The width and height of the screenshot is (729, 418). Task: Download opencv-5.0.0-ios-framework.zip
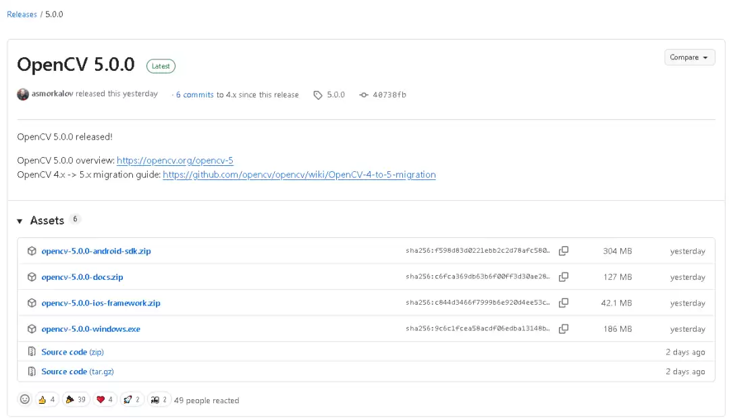101,303
